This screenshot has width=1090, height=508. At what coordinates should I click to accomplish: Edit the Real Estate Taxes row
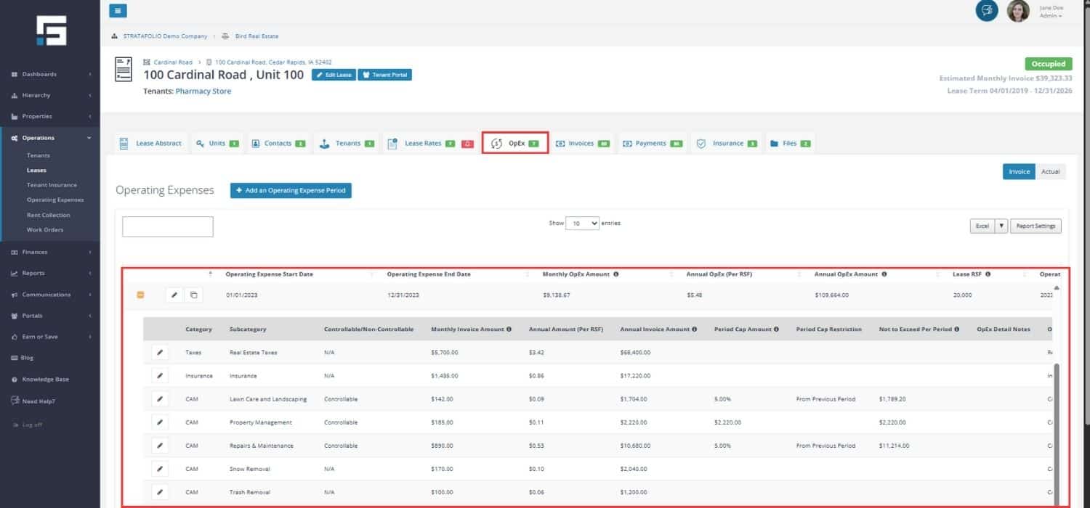(x=160, y=353)
